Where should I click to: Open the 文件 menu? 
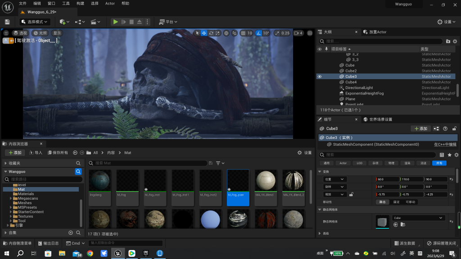(x=23, y=4)
